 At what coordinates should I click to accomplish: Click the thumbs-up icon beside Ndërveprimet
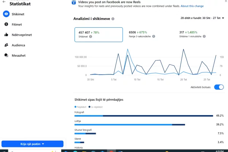pos(6,35)
